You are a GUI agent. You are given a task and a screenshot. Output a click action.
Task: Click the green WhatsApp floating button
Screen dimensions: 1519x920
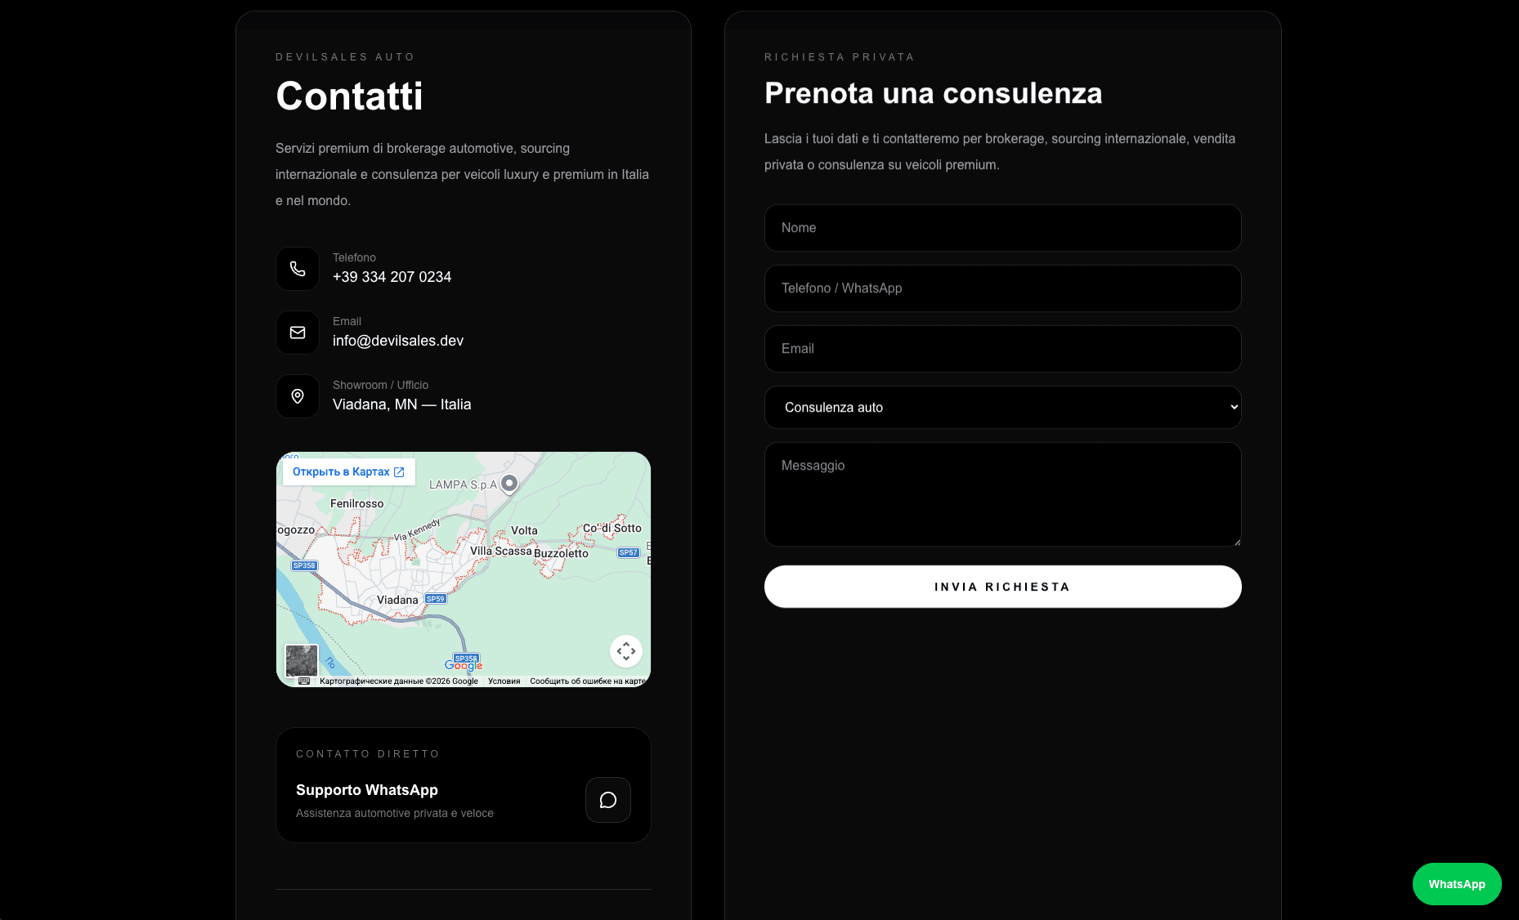point(1457,884)
